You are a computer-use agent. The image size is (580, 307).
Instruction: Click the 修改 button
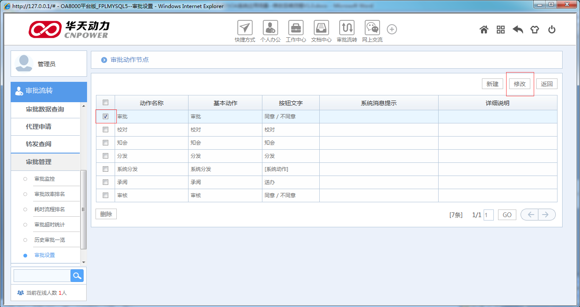[x=520, y=84]
